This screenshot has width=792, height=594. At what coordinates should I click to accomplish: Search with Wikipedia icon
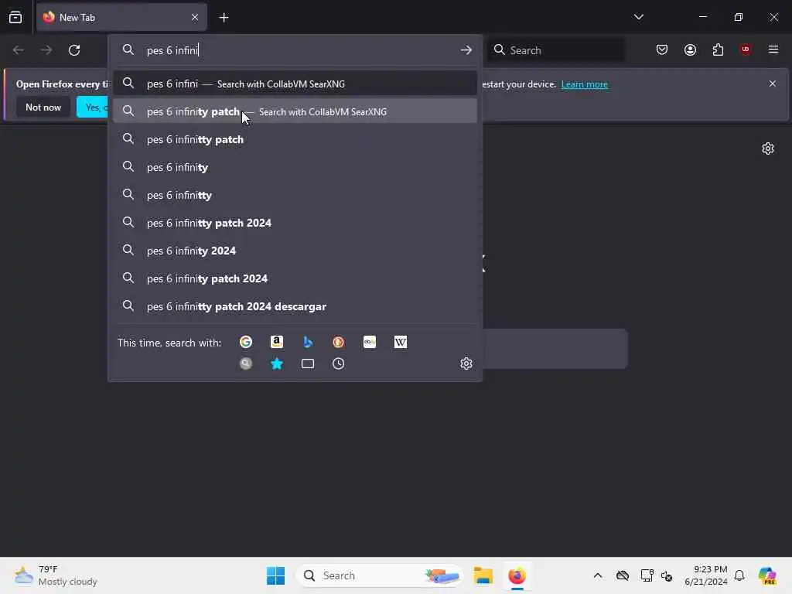pyautogui.click(x=401, y=342)
